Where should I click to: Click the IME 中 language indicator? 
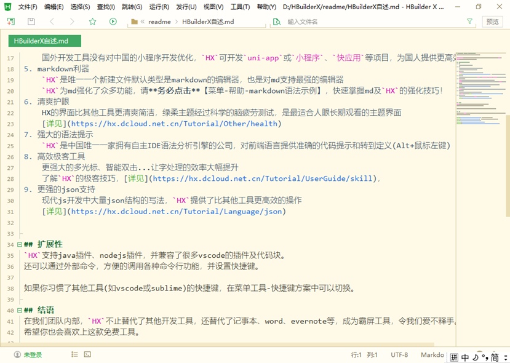[x=465, y=357]
